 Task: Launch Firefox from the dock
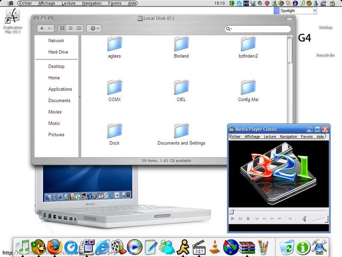(55, 247)
